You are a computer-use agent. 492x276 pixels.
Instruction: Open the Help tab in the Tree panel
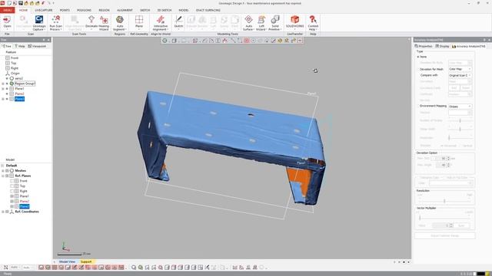[x=20, y=46]
